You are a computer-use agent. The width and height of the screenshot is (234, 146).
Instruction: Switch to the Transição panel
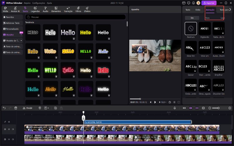coord(68,9)
